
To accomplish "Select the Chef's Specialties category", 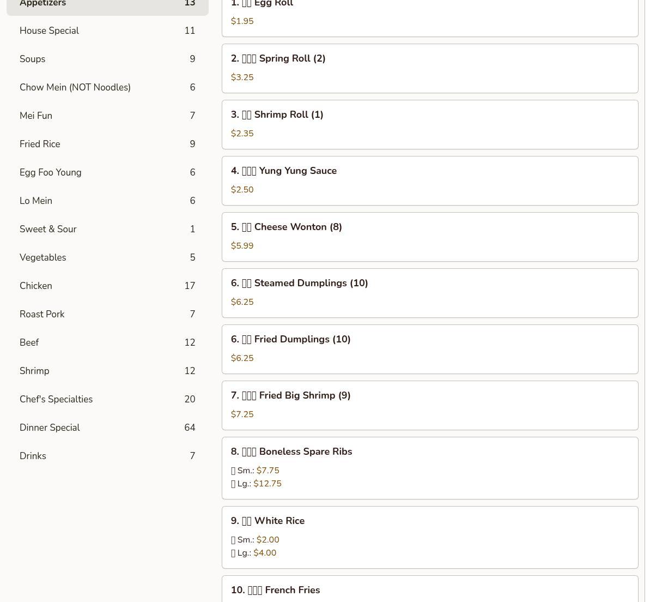I will coord(107,399).
